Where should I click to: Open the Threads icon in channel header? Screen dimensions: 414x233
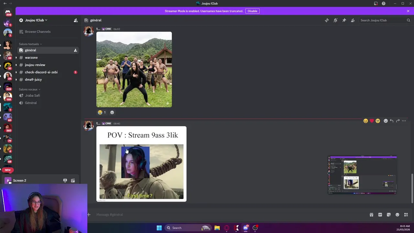point(327,20)
